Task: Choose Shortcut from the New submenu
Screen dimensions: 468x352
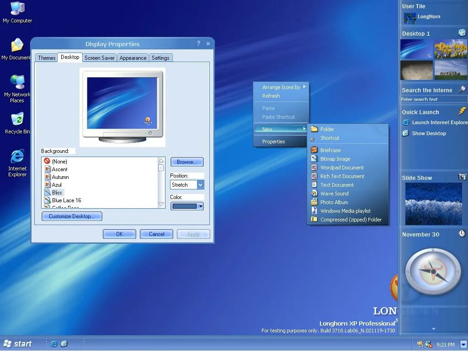Action: 348,138
